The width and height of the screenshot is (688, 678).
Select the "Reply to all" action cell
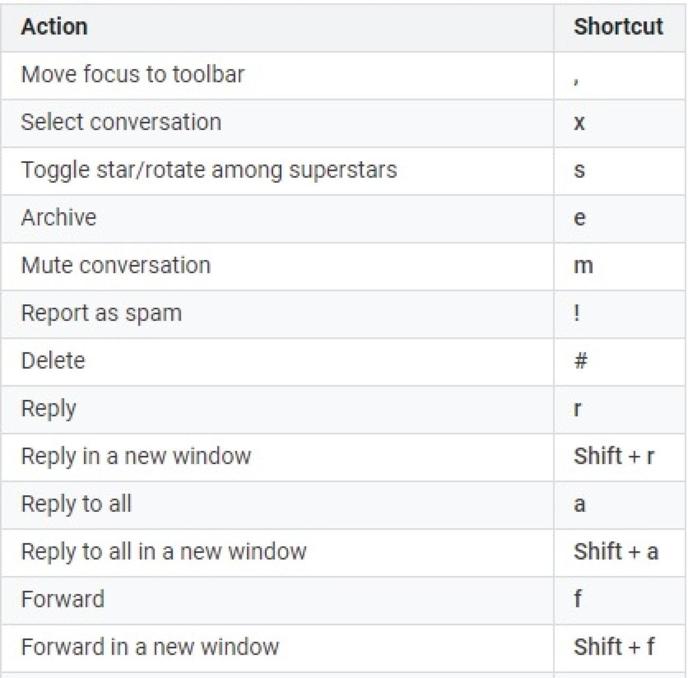(x=76, y=504)
